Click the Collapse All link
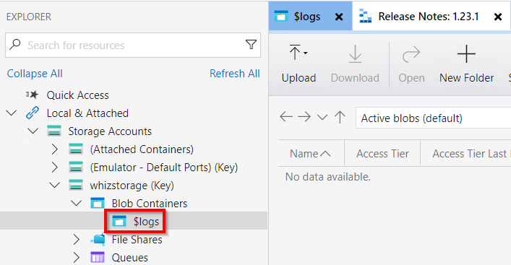The image size is (511, 265). [35, 74]
